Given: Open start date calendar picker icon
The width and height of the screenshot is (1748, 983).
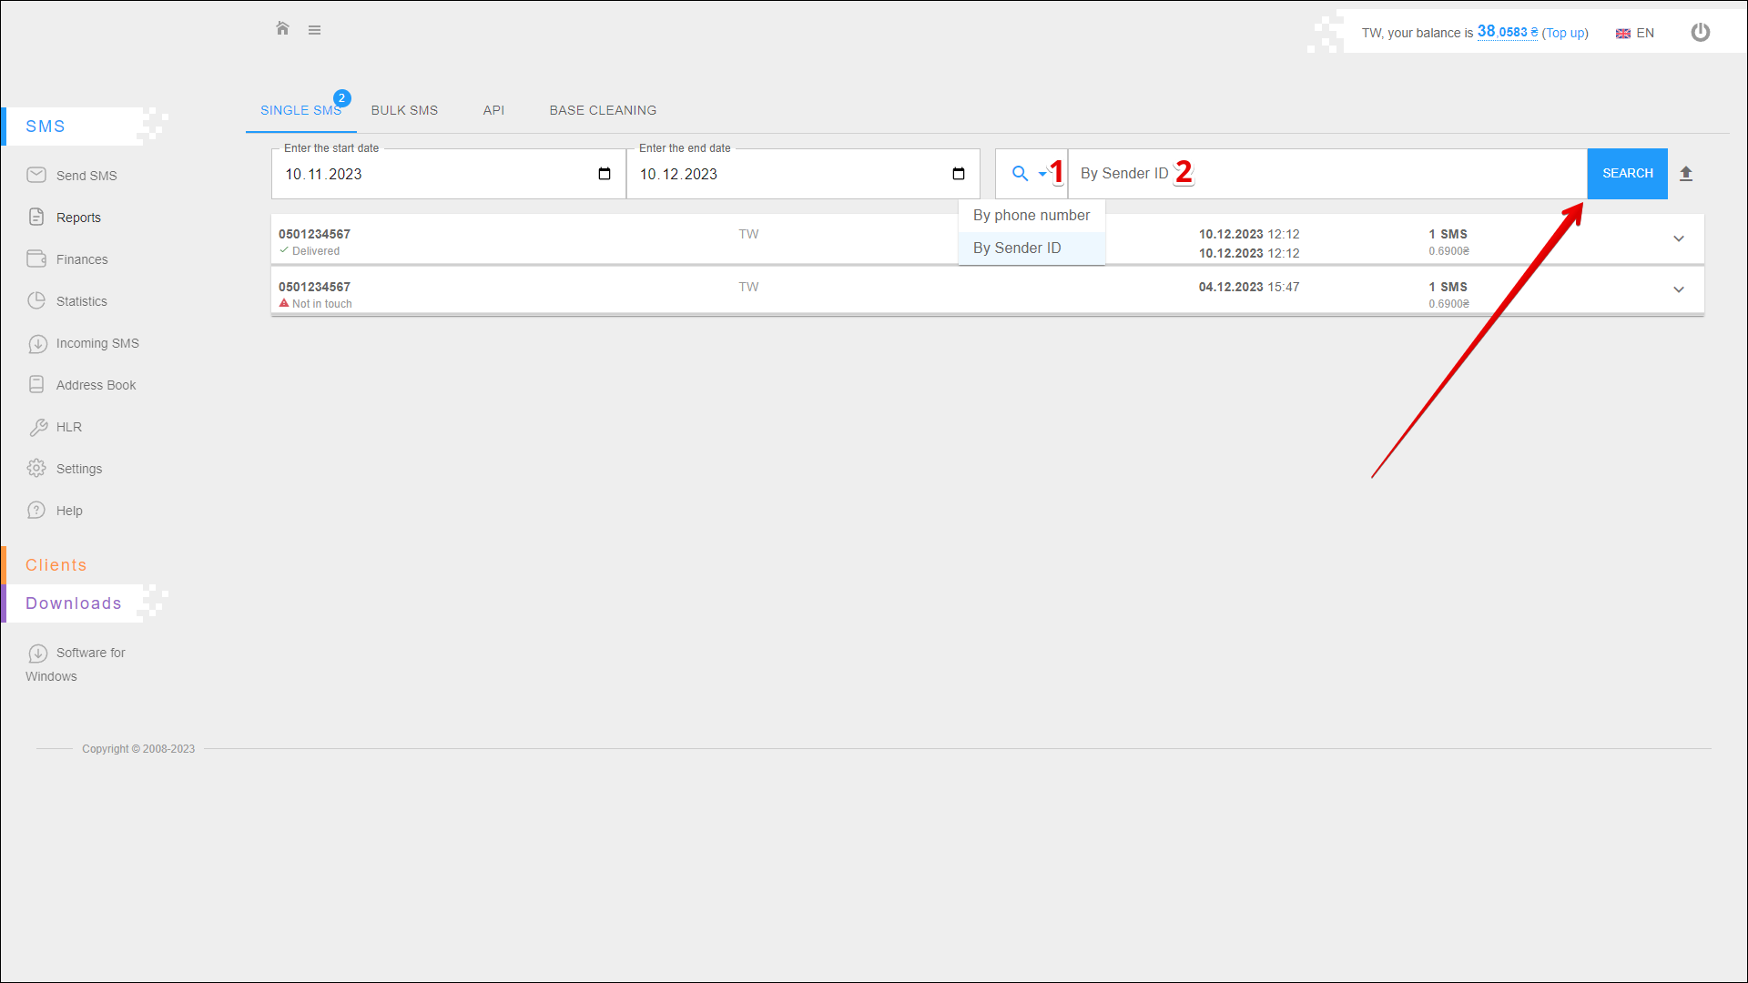Looking at the screenshot, I should (x=605, y=174).
